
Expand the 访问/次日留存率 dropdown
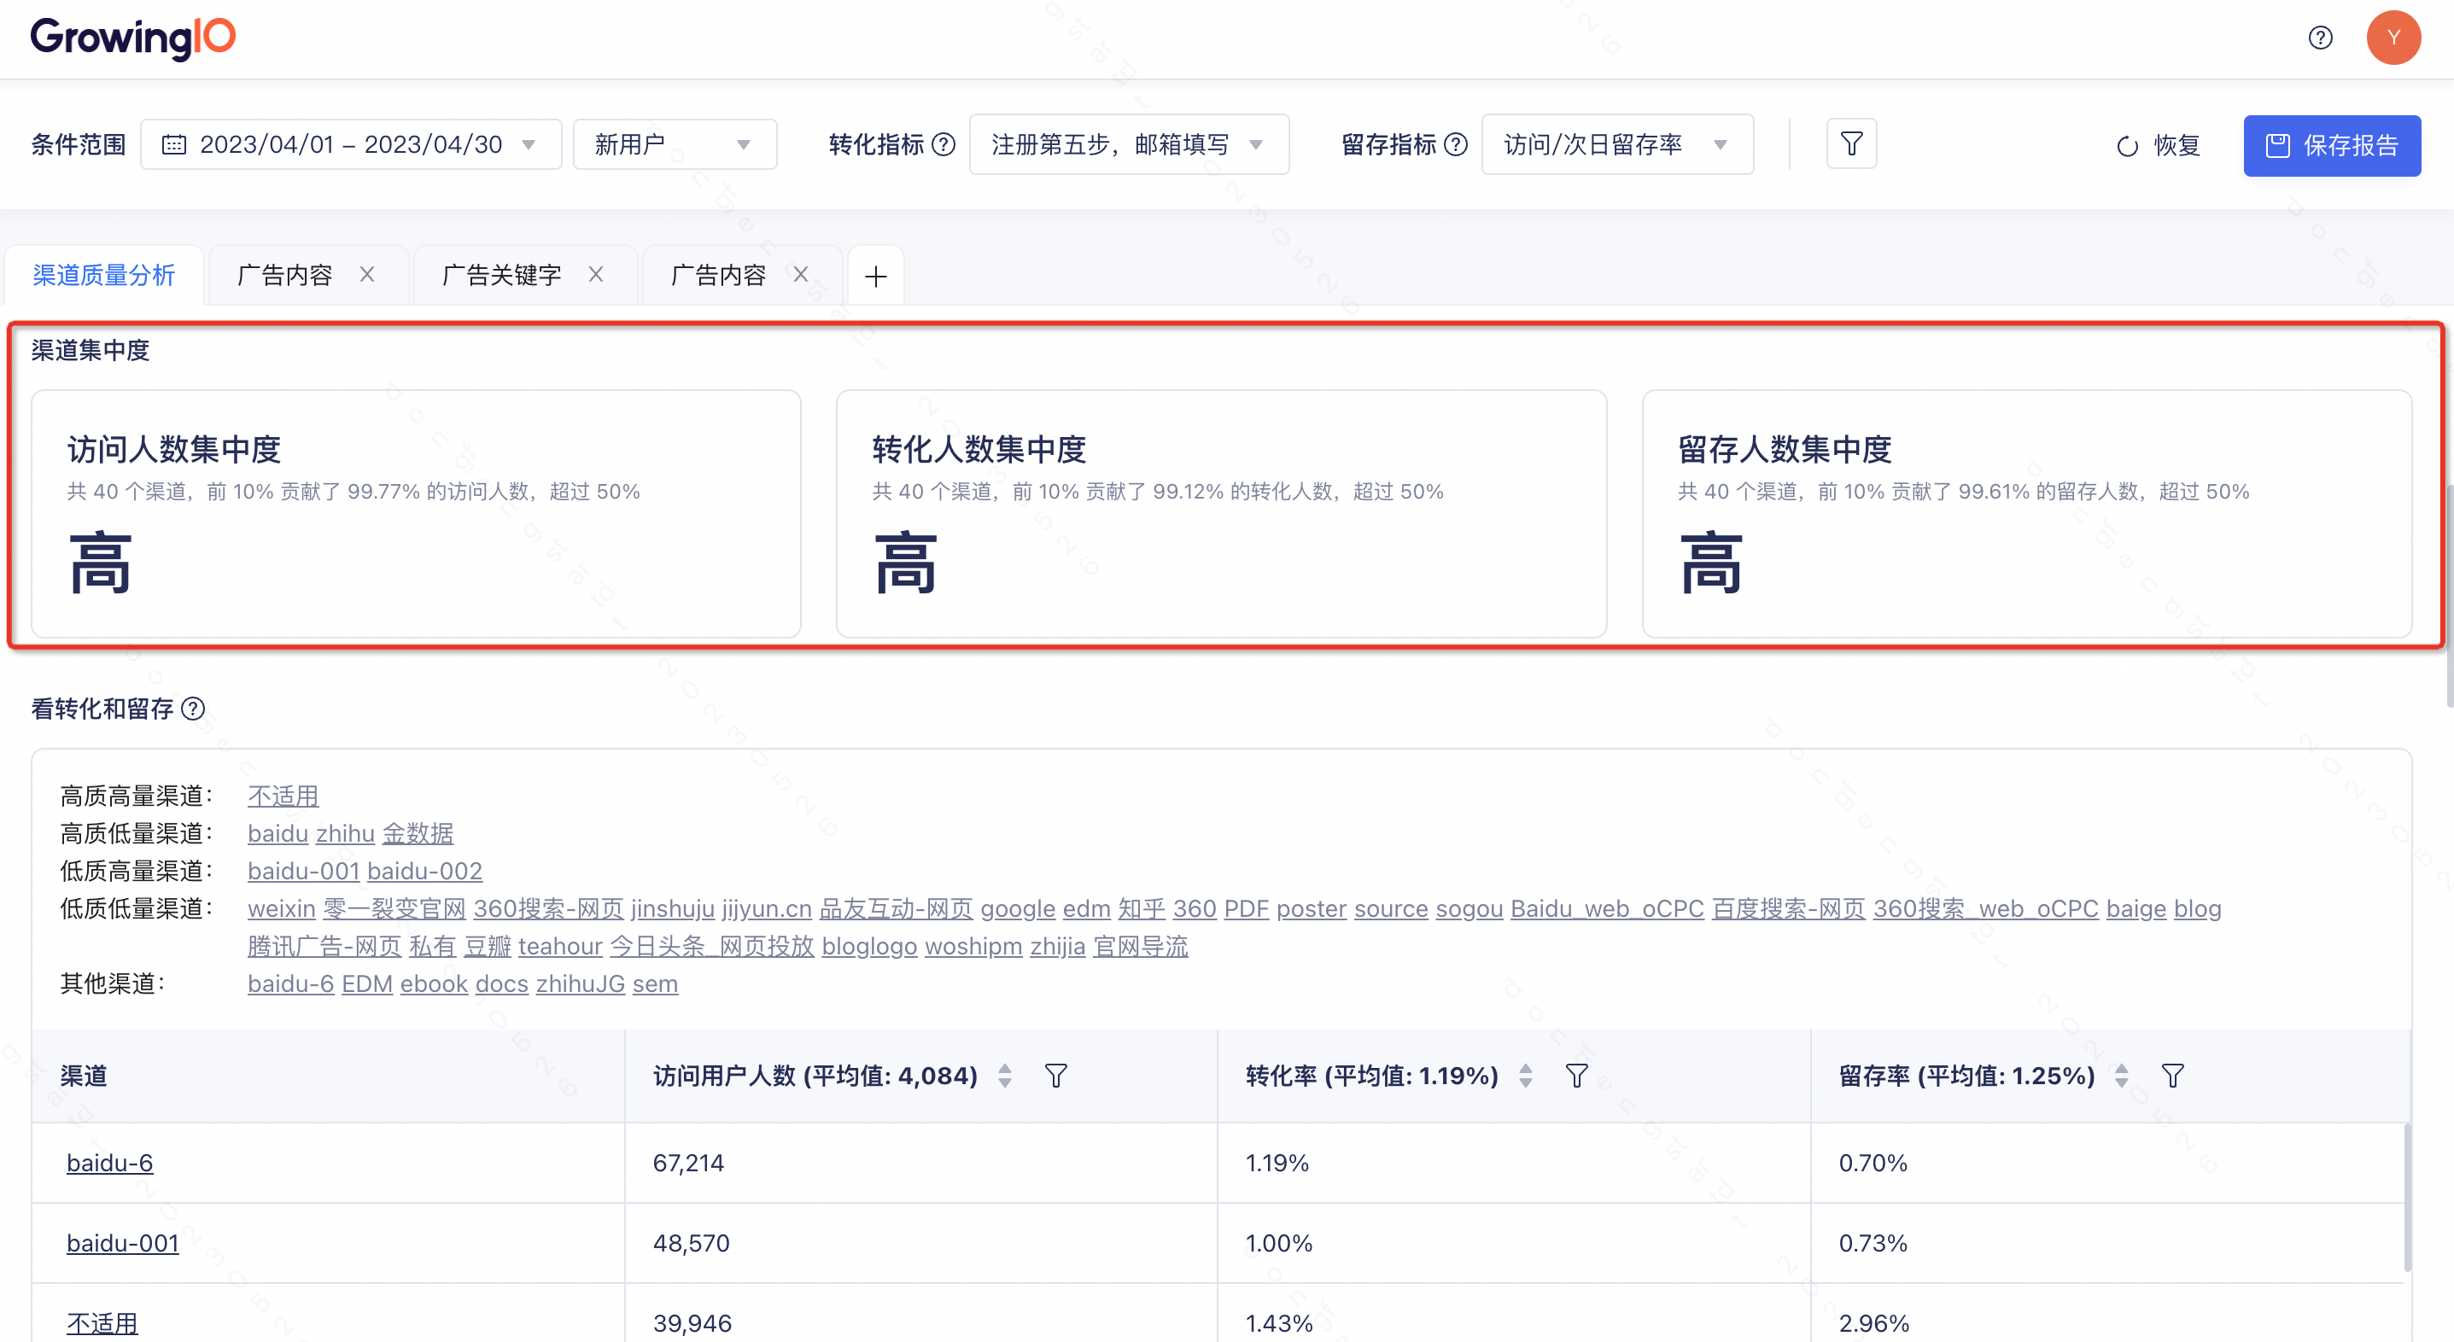pos(1617,145)
